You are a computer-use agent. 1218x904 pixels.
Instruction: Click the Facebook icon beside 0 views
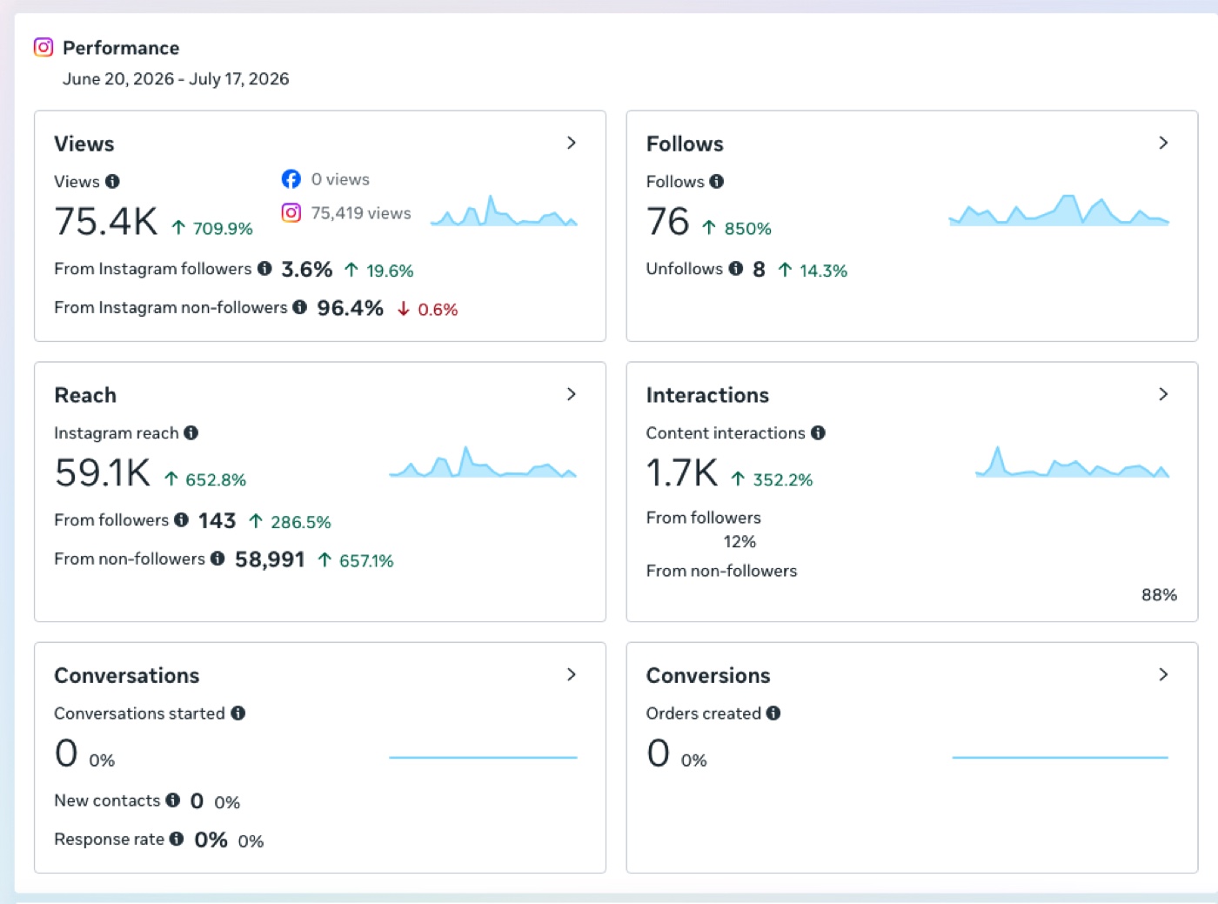(x=291, y=179)
